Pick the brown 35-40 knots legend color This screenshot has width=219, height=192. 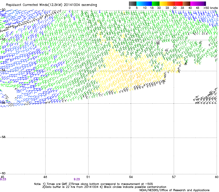click(186, 4)
